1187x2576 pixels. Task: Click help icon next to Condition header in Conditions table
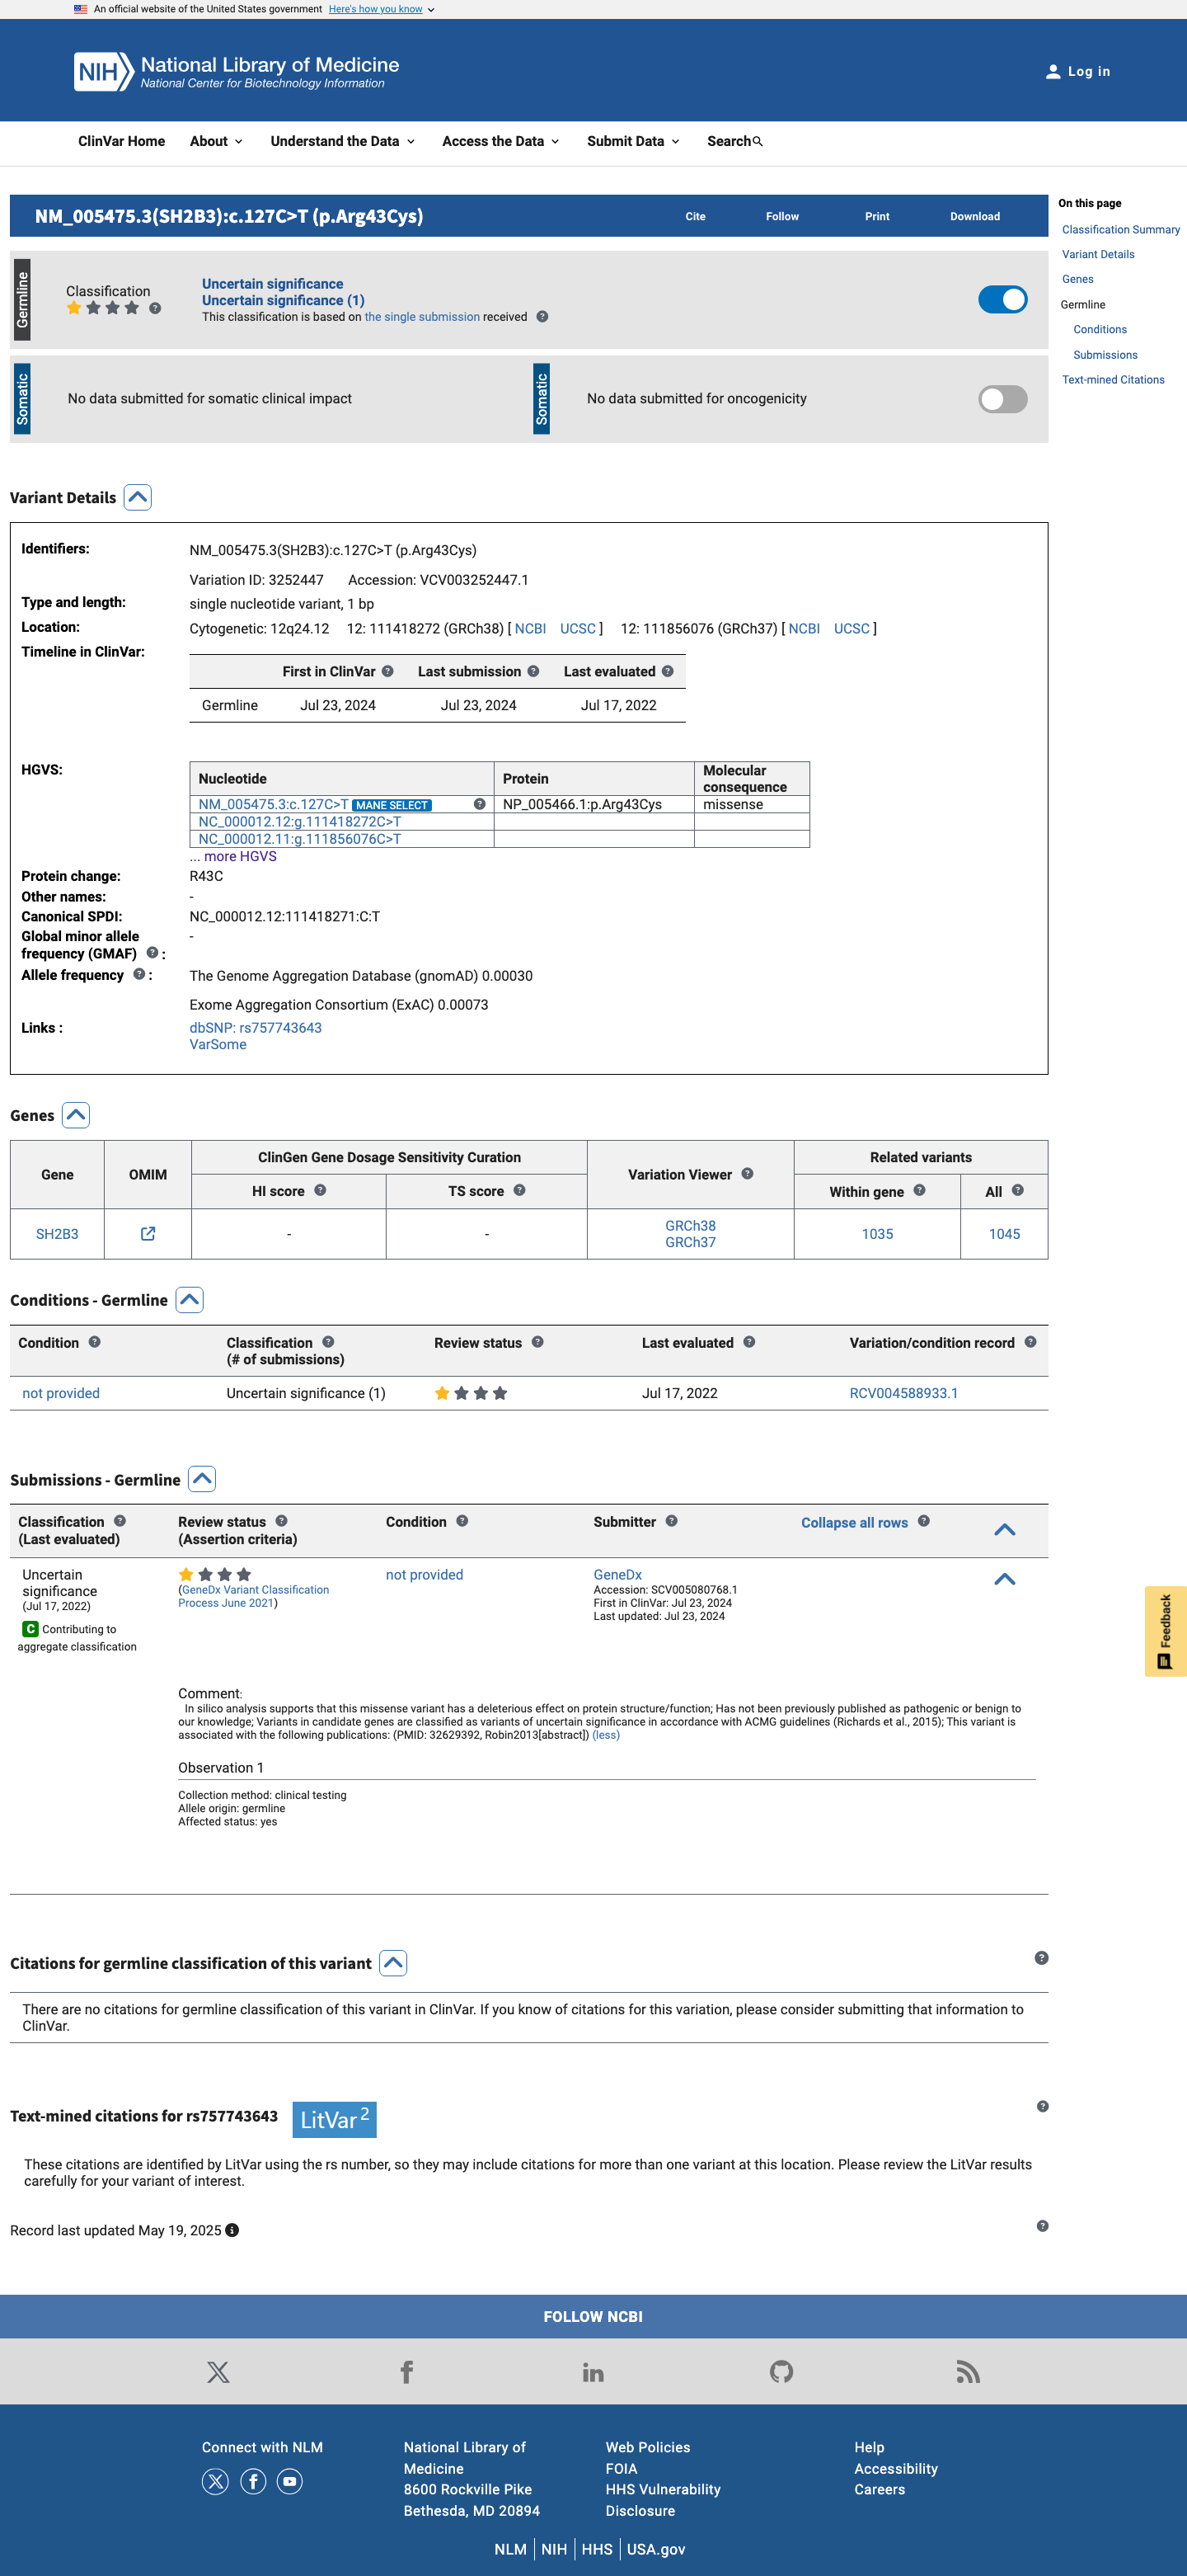coord(94,1342)
